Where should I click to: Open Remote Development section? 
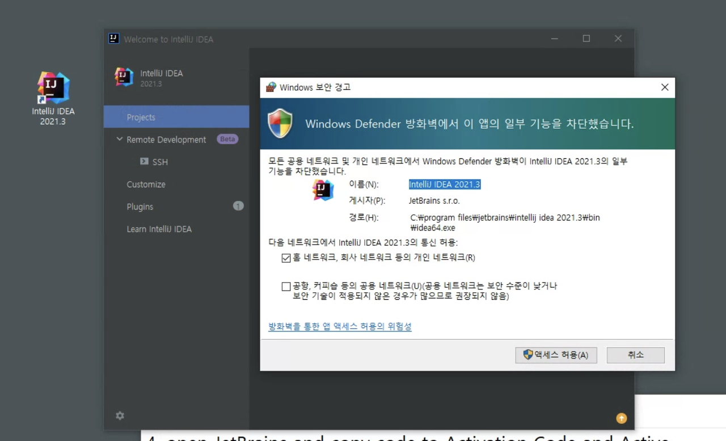click(x=166, y=140)
